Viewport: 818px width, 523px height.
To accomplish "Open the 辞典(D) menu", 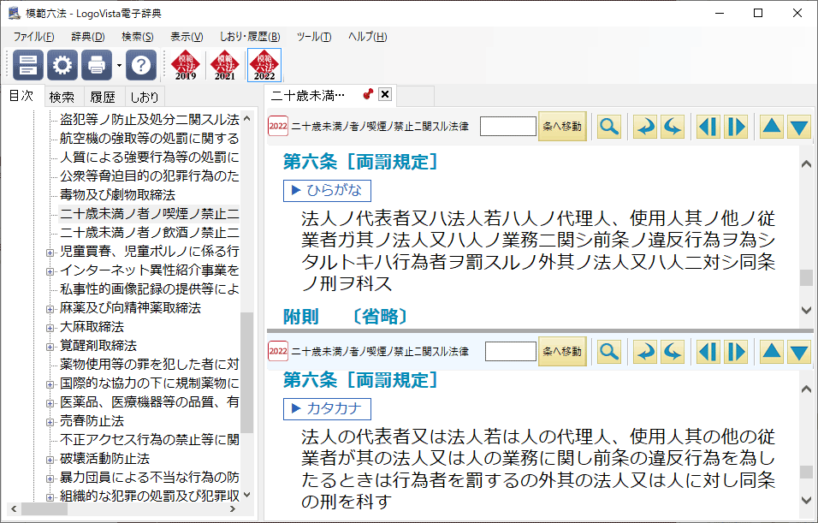I will 87,37.
